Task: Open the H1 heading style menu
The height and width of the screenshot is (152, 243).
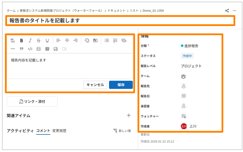Action: (13, 40)
